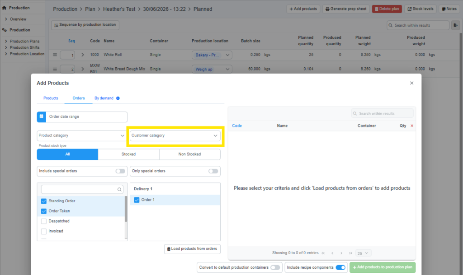This screenshot has width=463, height=275.
Task: Click the Delete plan button
Action: [387, 9]
